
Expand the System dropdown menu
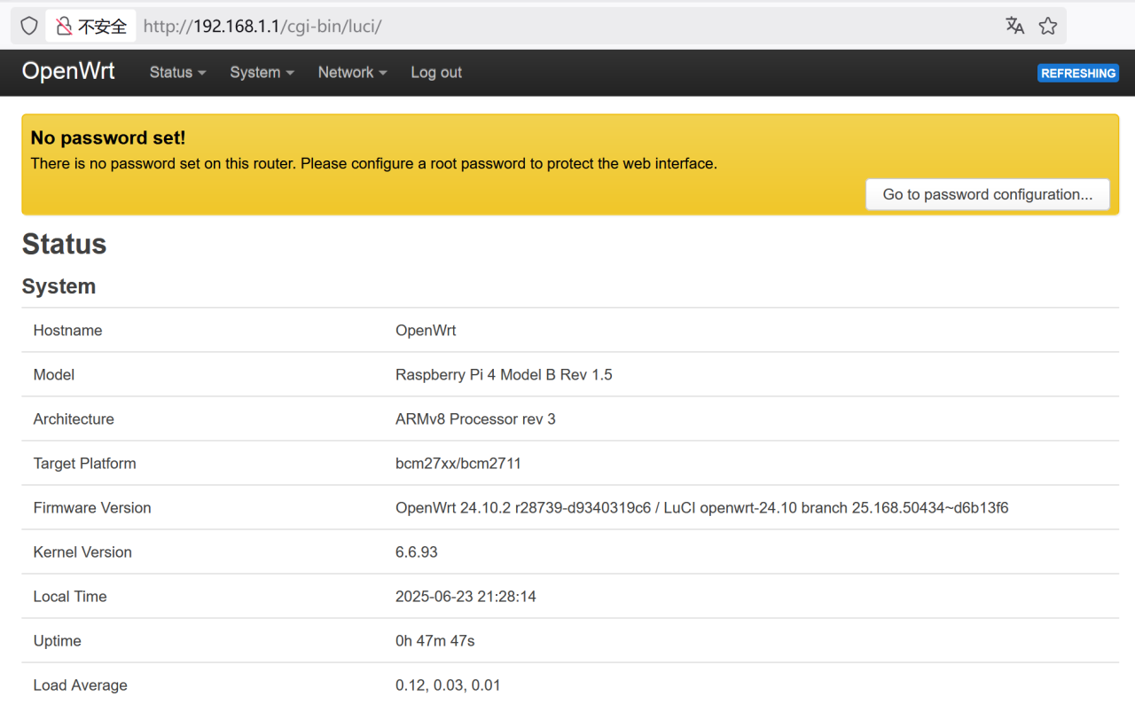(x=262, y=73)
